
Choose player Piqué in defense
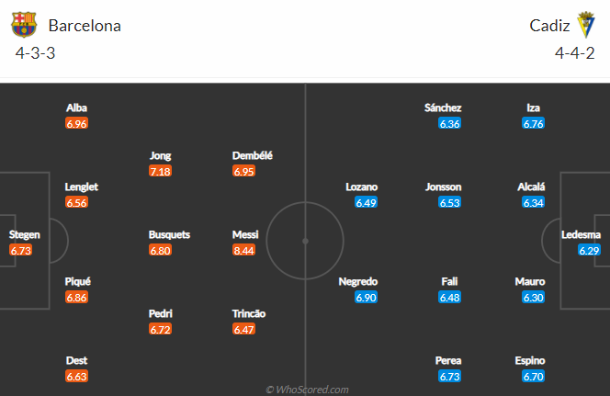(78, 282)
